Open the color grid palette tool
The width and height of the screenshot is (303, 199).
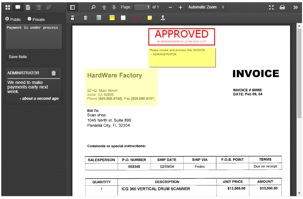[99, 18]
